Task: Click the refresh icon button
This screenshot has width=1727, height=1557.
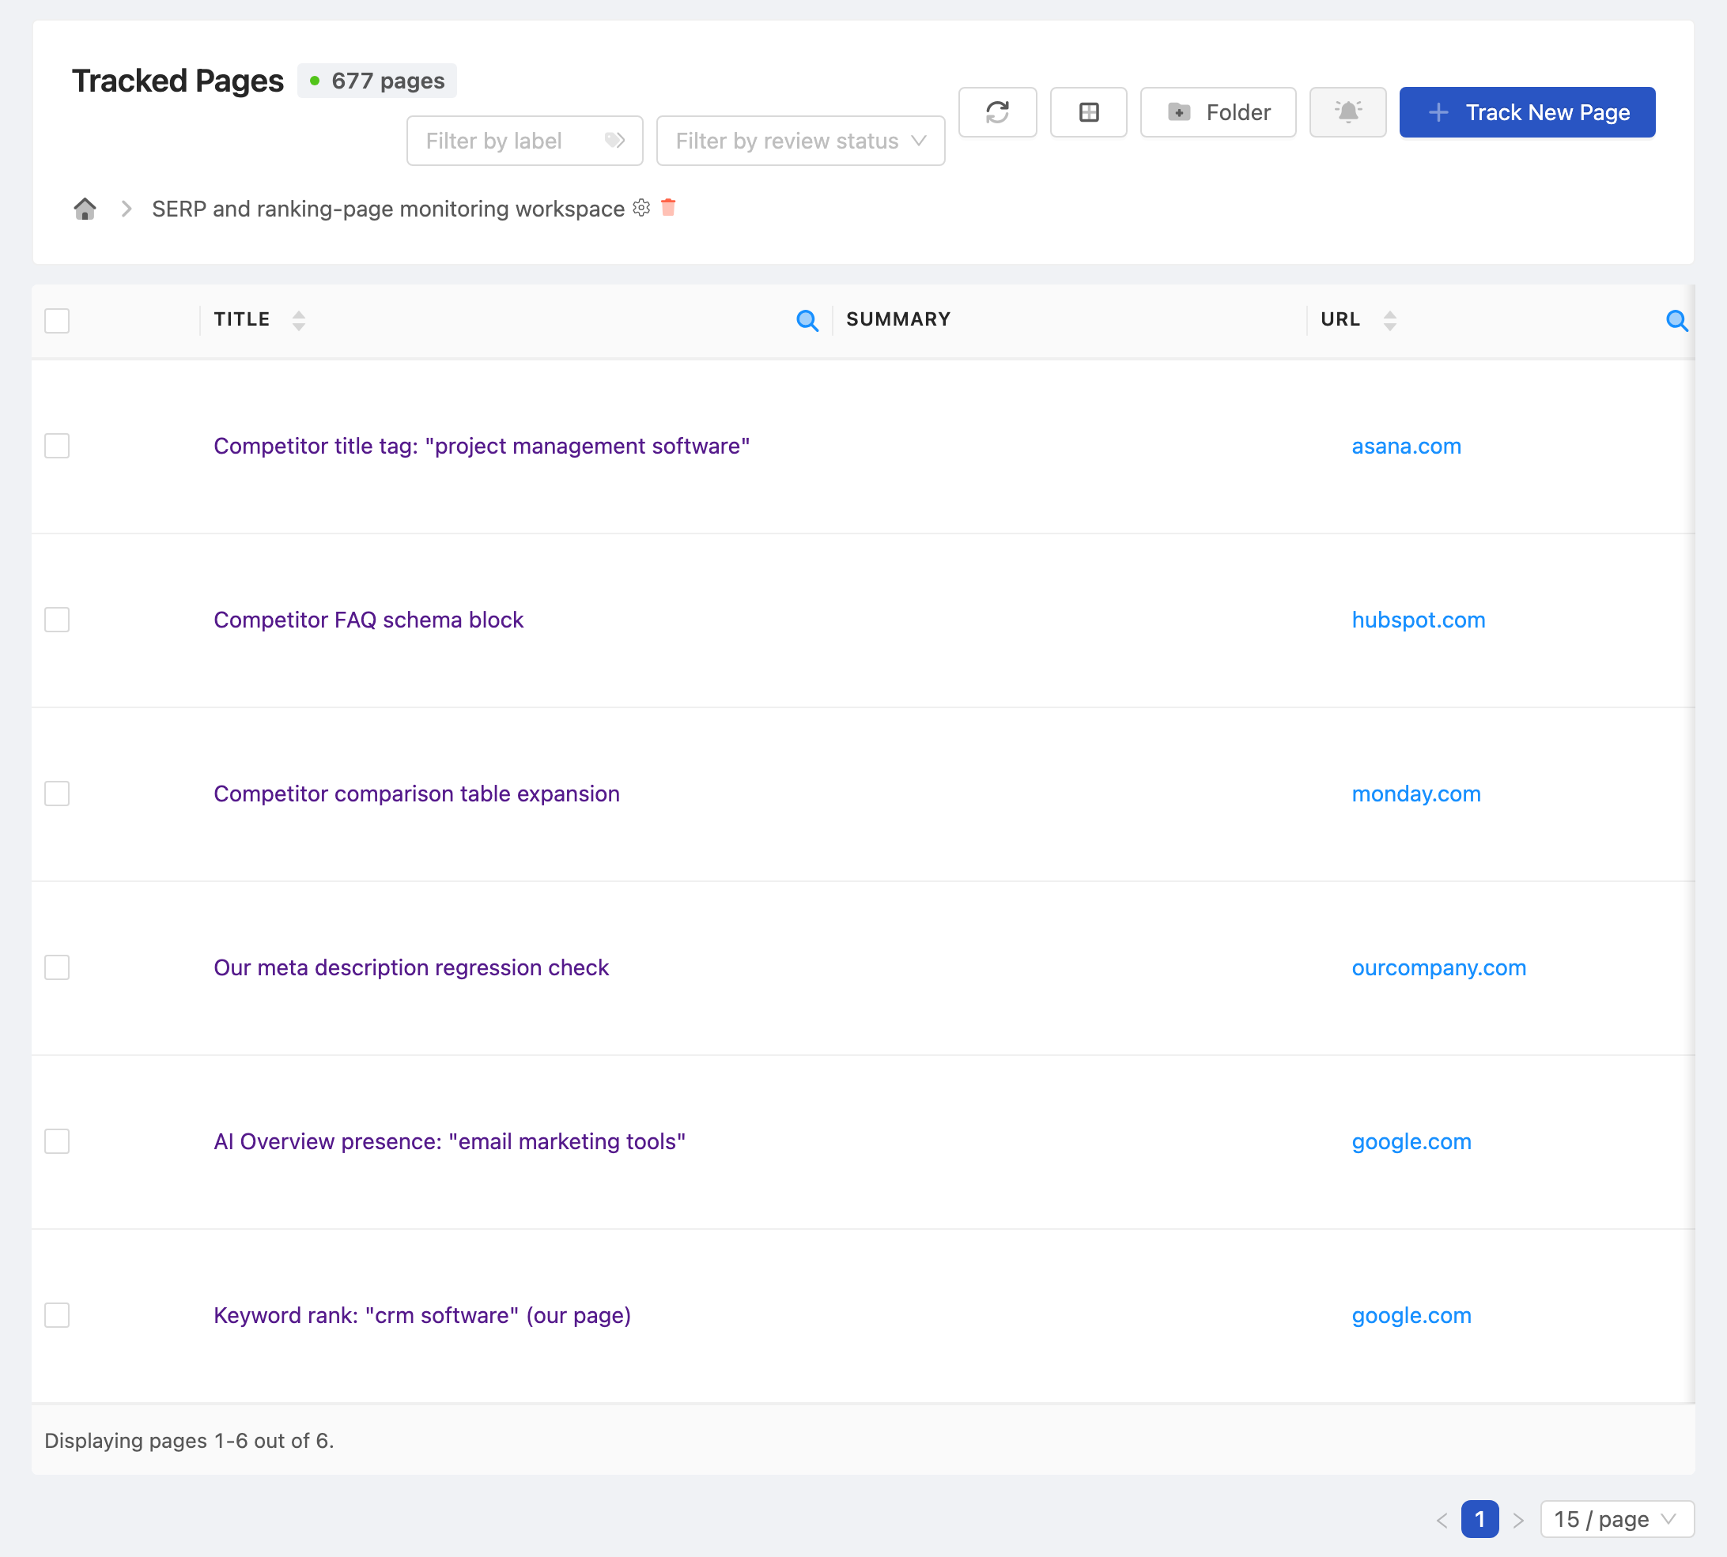Action: pos(997,112)
